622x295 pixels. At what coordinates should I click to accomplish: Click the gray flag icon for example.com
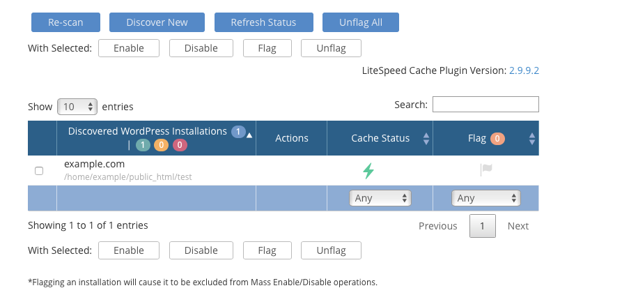[486, 170]
